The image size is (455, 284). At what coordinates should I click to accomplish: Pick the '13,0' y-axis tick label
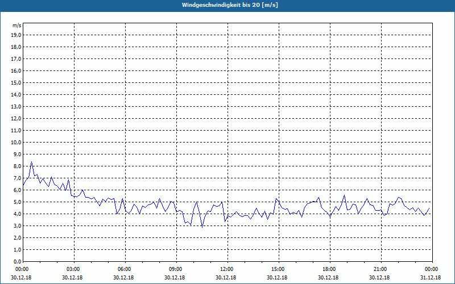pyautogui.click(x=15, y=107)
